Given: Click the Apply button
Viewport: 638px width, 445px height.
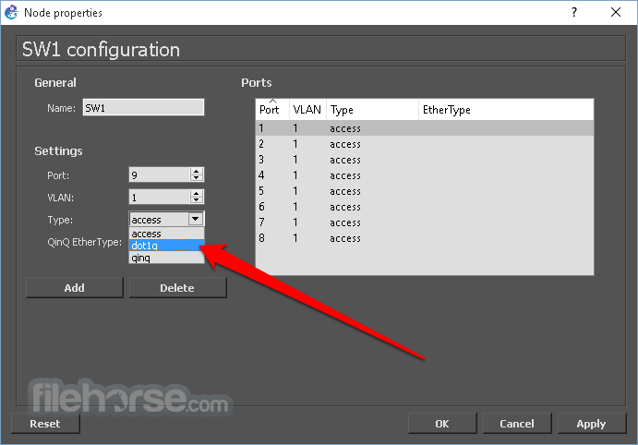Looking at the screenshot, I should point(592,424).
